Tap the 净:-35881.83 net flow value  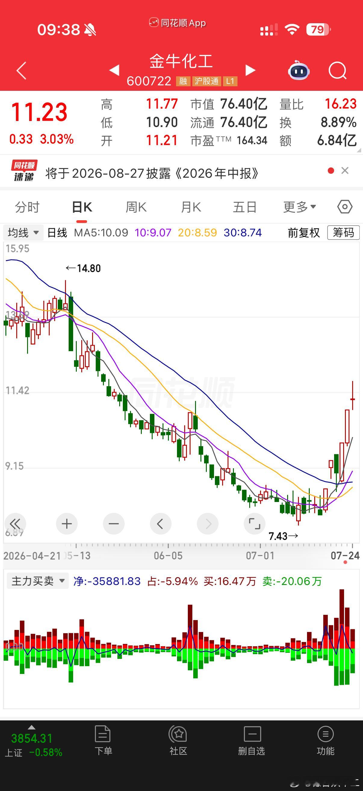[107, 581]
